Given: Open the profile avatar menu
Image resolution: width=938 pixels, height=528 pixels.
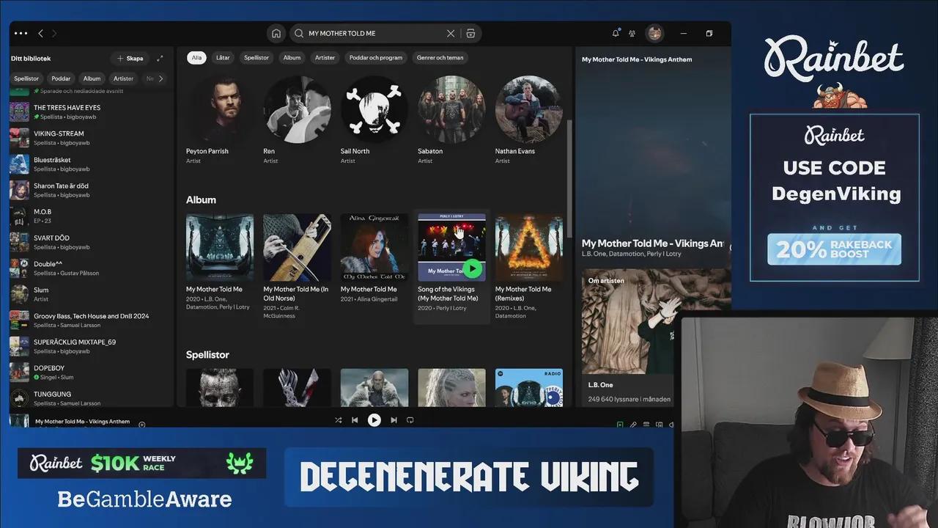Looking at the screenshot, I should [x=654, y=33].
